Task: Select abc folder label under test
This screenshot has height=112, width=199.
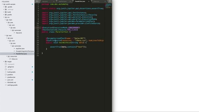Action: point(14,43)
